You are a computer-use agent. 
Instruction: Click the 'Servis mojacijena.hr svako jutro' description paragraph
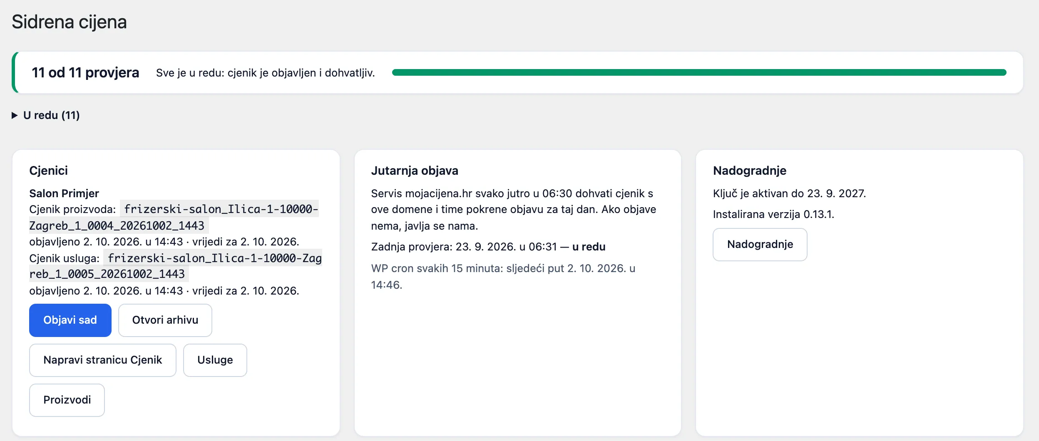pyautogui.click(x=514, y=210)
